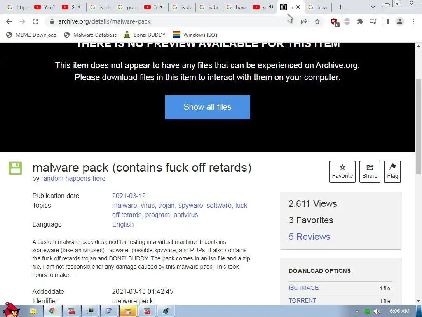The height and width of the screenshot is (317, 422).
Task: Open the Start menu red bird orb
Action: click(11, 310)
